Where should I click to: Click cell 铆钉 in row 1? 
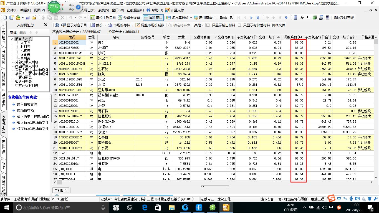116,42
